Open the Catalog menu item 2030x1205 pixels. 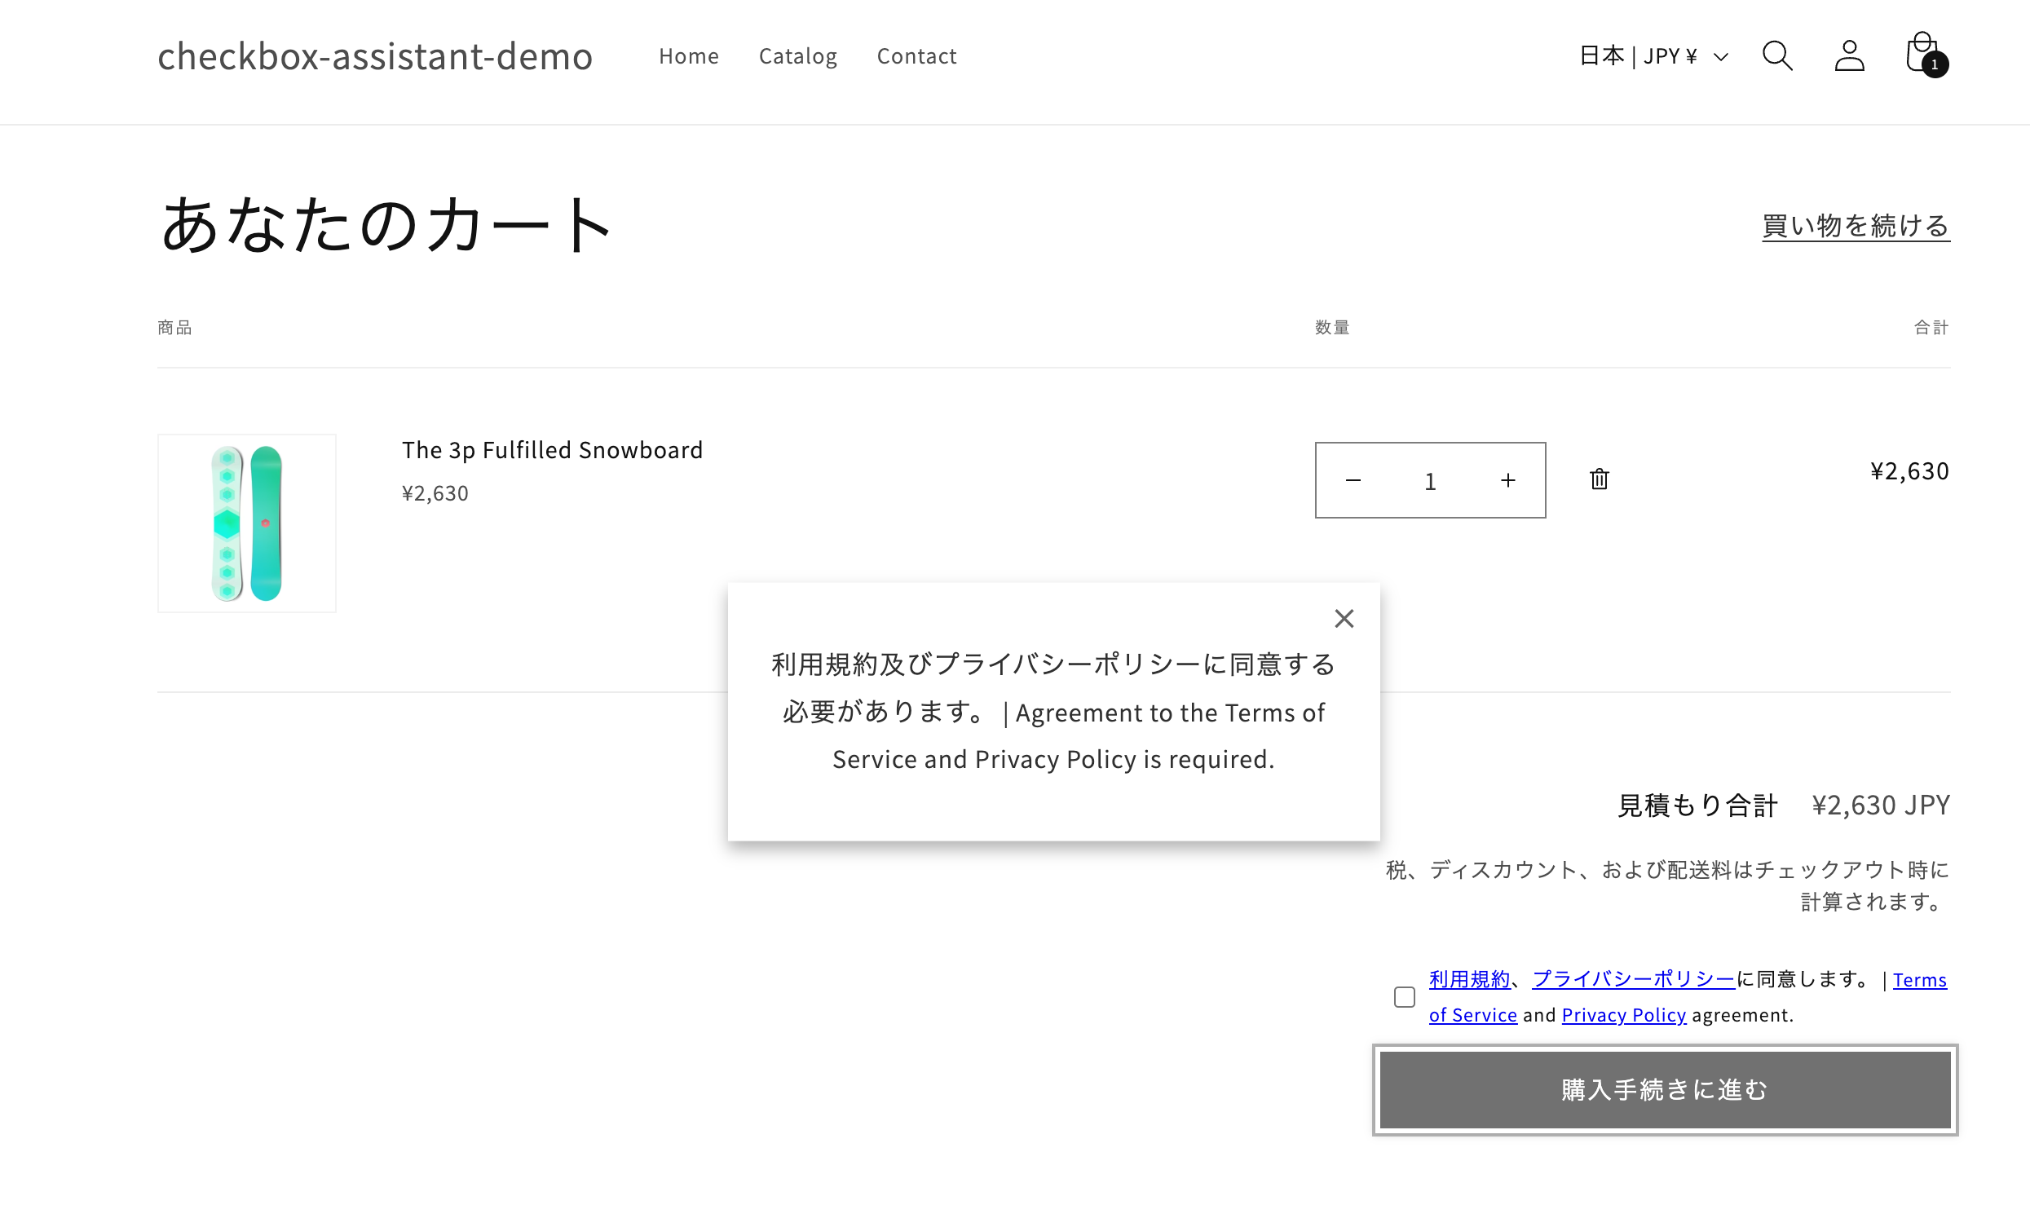[x=797, y=56]
